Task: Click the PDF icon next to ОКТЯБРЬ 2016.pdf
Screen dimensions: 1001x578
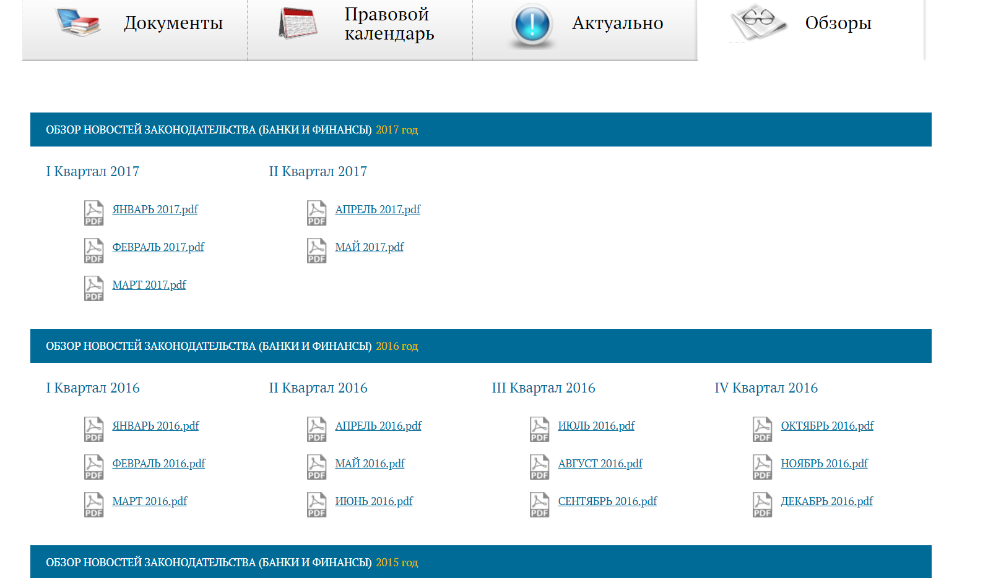Action: tap(762, 429)
